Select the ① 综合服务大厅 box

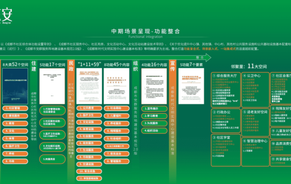(226, 90)
